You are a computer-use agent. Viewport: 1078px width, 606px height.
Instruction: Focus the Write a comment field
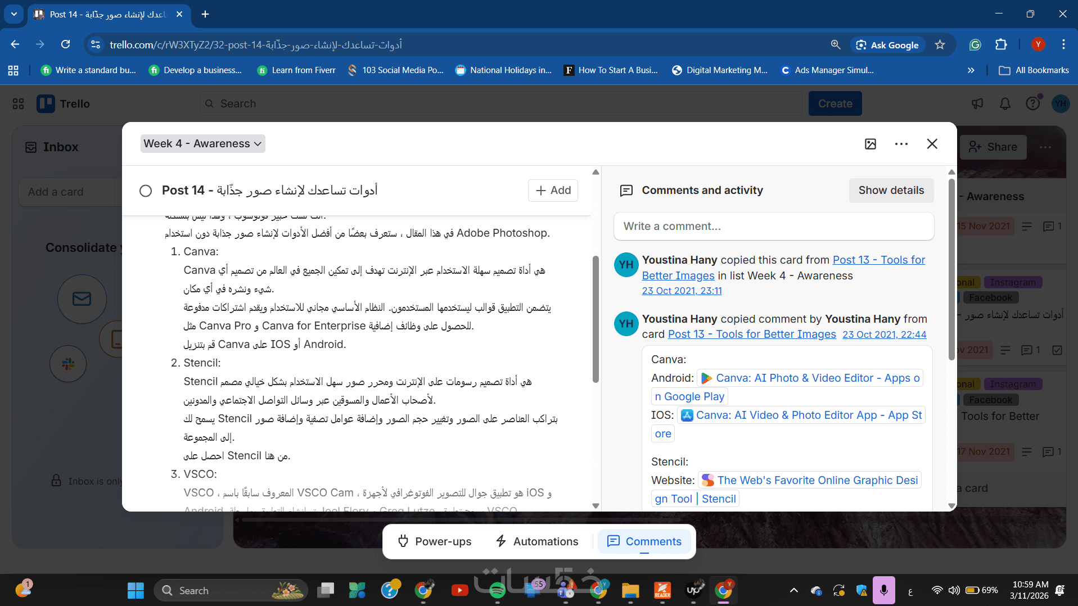[x=774, y=227]
